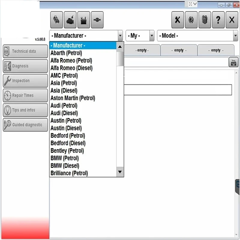Click manufacturer list scroll down arrow
The image size is (240, 240).
pyautogui.click(x=120, y=172)
